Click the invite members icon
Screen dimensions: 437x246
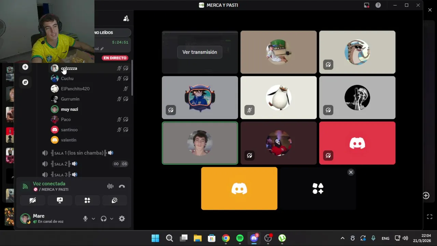[126, 18]
